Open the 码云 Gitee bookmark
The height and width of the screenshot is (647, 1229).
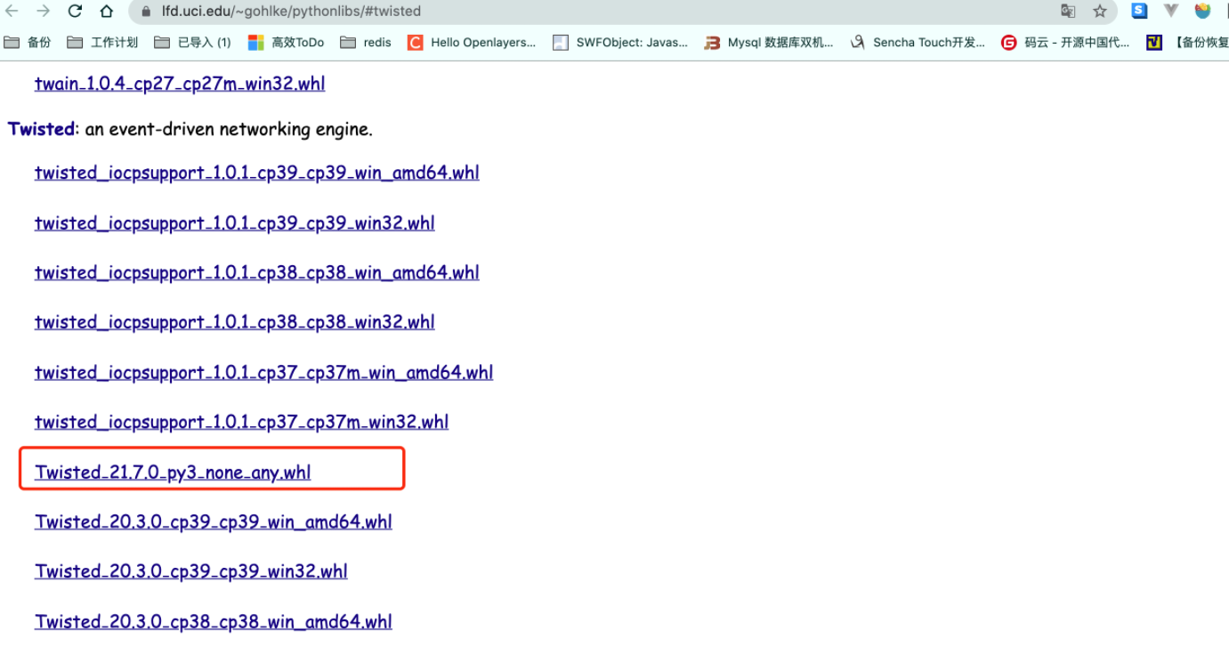(x=1064, y=42)
